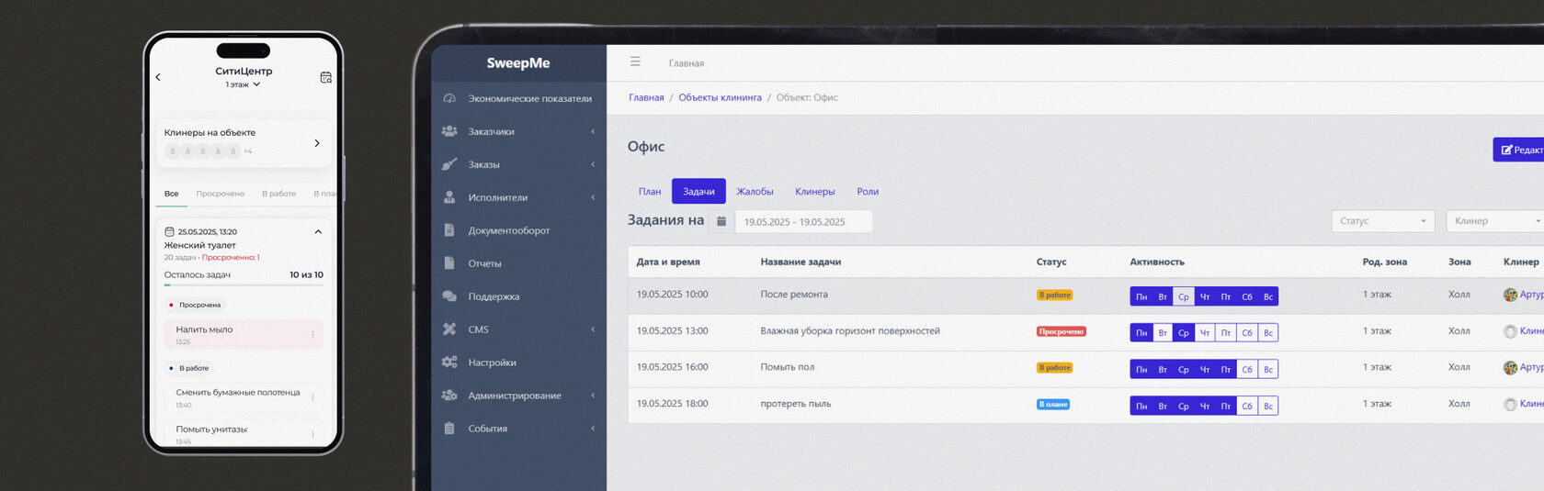The height and width of the screenshot is (491, 1544).
Task: Tap the Налить мыло task card on phone
Action: [x=244, y=334]
